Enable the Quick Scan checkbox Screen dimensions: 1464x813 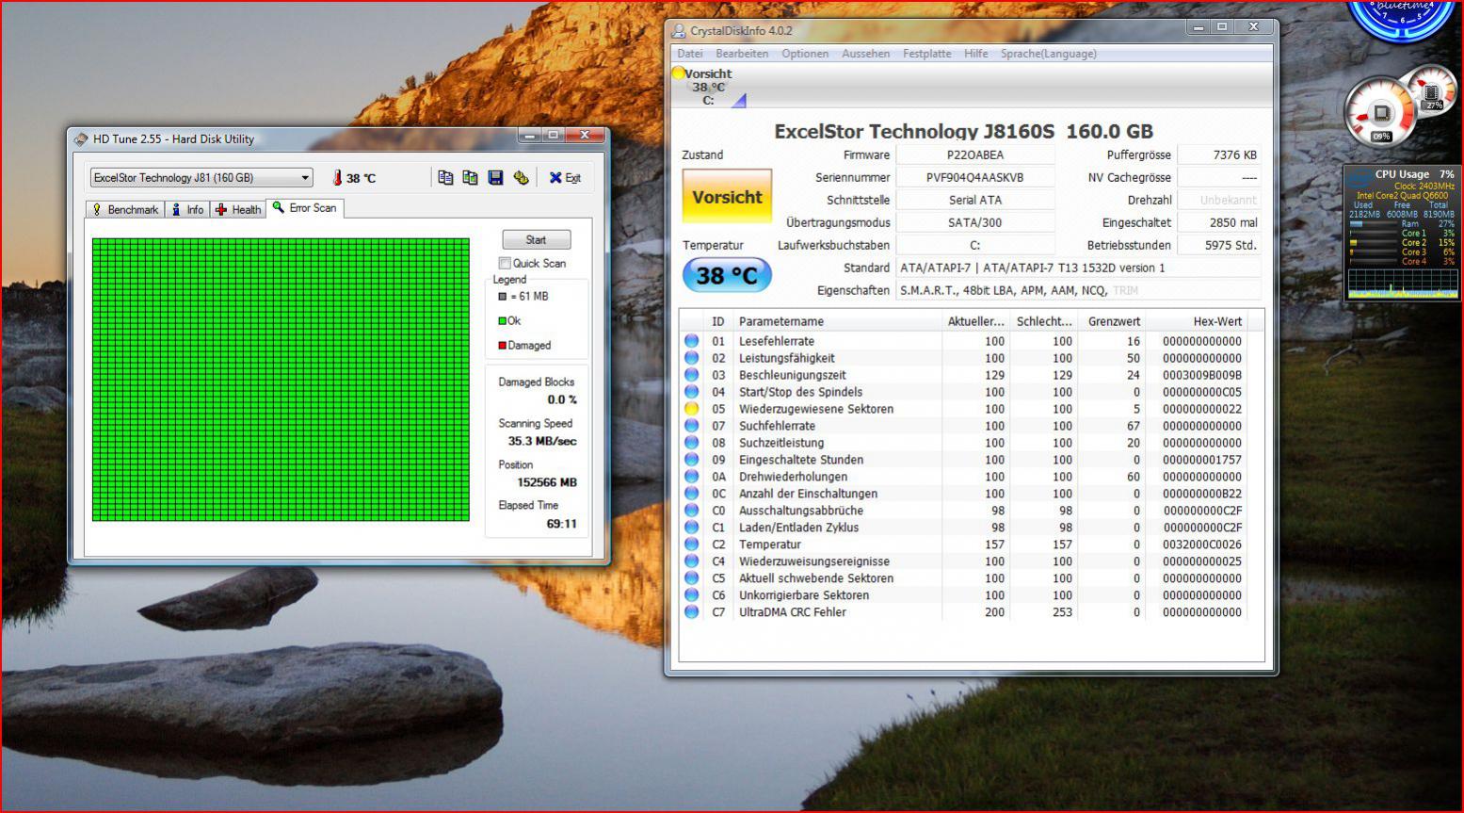point(505,263)
